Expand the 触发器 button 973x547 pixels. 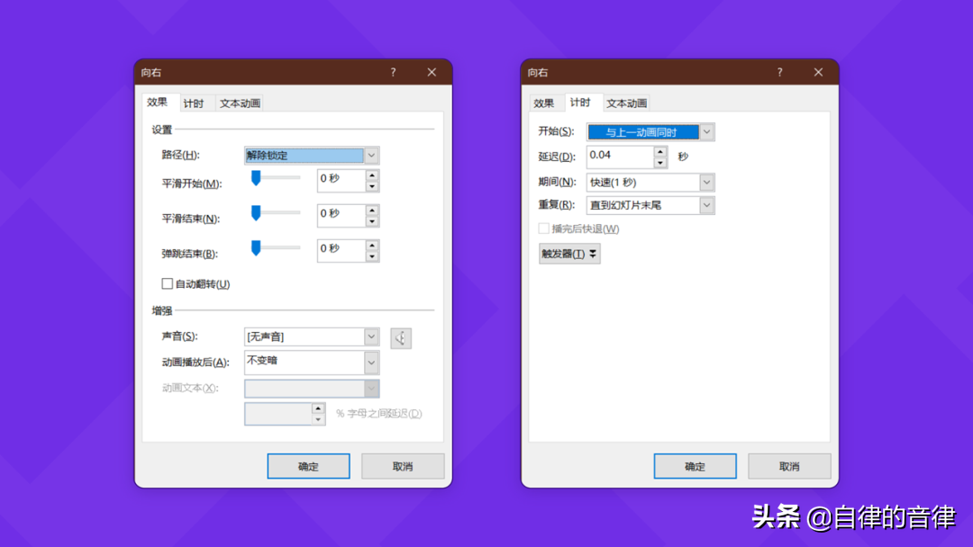click(x=569, y=254)
